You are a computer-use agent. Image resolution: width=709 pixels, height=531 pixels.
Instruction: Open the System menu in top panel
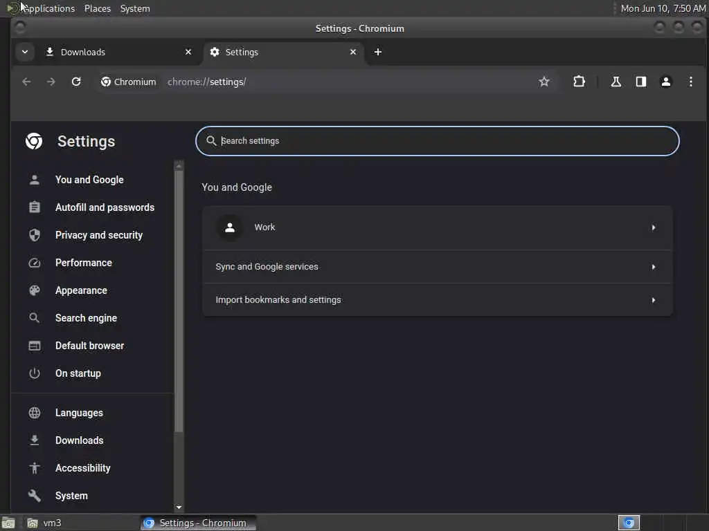pyautogui.click(x=135, y=8)
